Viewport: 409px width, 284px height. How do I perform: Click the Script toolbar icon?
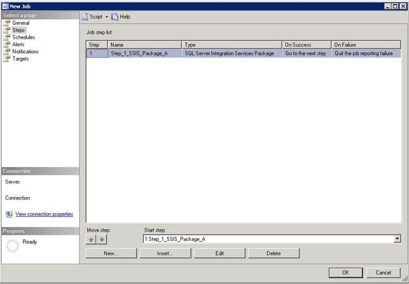click(85, 17)
